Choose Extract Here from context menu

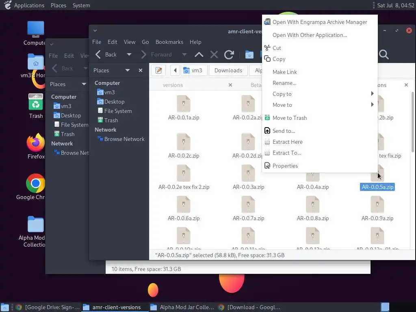[319, 142]
